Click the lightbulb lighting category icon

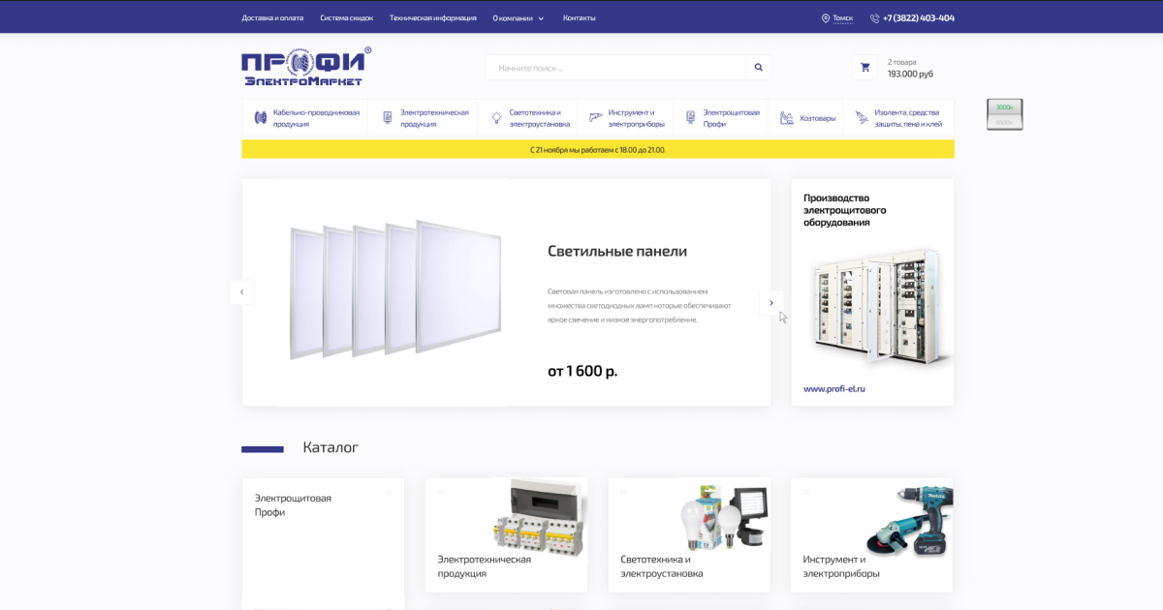point(496,118)
